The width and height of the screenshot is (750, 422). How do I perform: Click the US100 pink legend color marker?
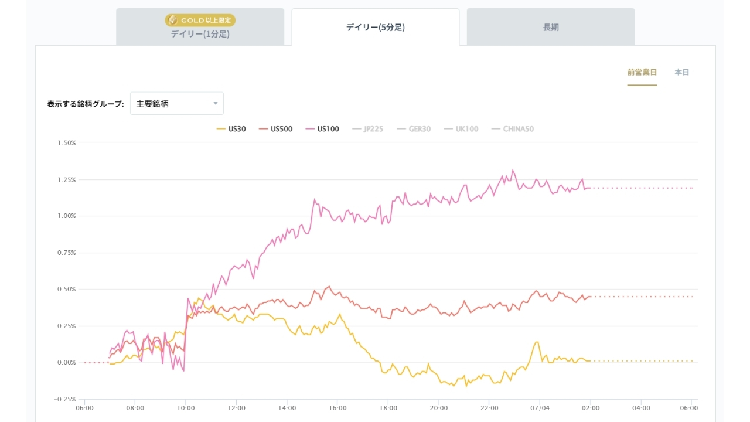point(310,129)
